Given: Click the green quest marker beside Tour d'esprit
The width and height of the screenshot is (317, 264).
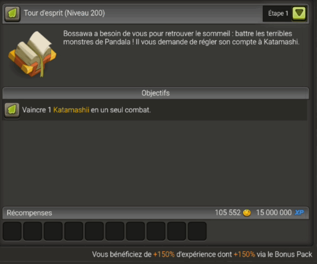Looking at the screenshot, I should [12, 14].
